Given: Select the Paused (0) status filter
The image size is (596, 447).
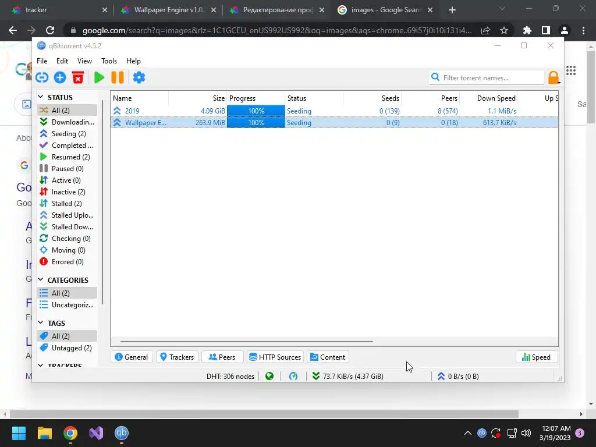Looking at the screenshot, I should click(67, 169).
